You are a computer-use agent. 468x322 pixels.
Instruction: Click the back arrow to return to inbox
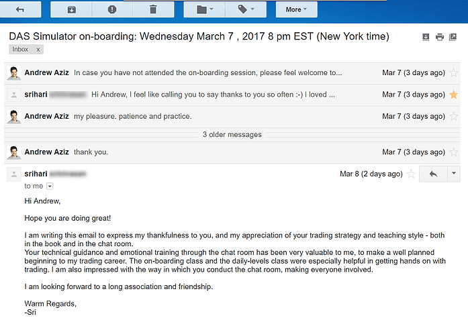tap(20, 9)
